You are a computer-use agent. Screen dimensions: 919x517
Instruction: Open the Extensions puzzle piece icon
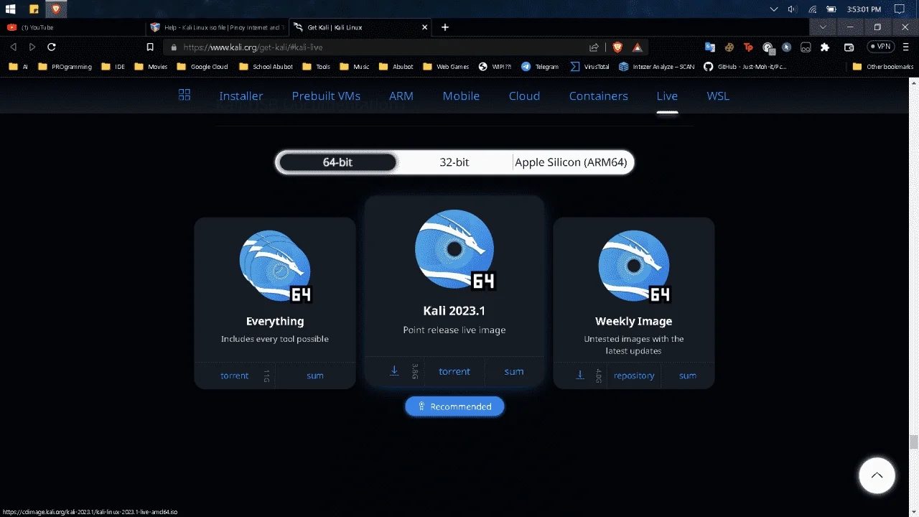[x=825, y=47]
